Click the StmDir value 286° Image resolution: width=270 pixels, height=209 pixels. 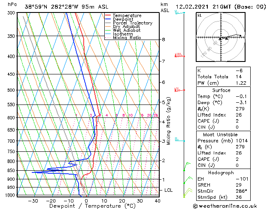point(241,191)
